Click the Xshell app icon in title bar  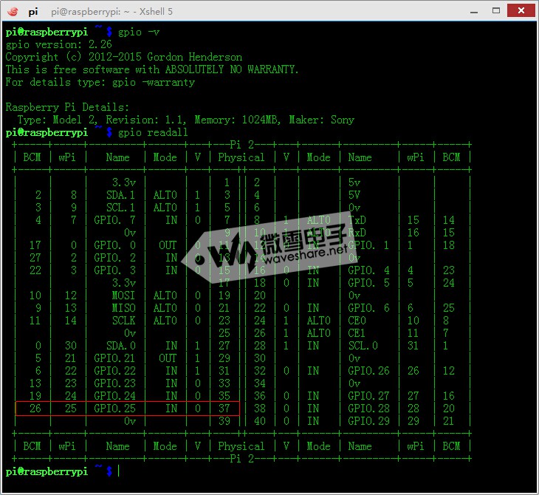(x=13, y=11)
